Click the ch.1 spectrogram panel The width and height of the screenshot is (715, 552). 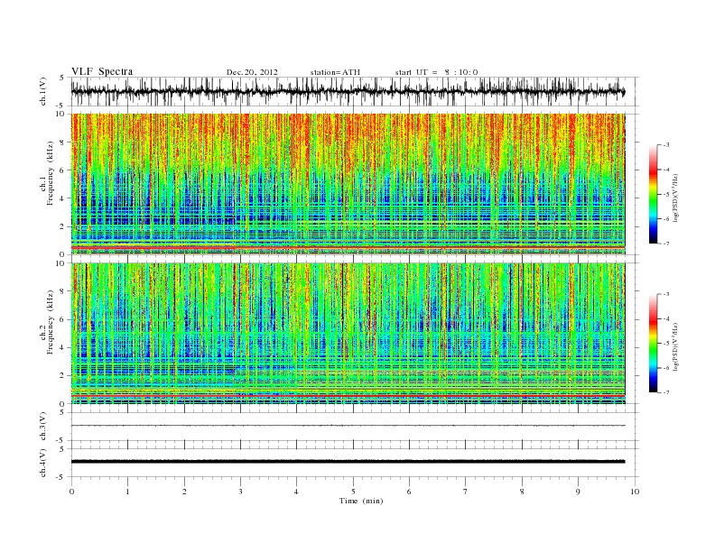coord(348,184)
